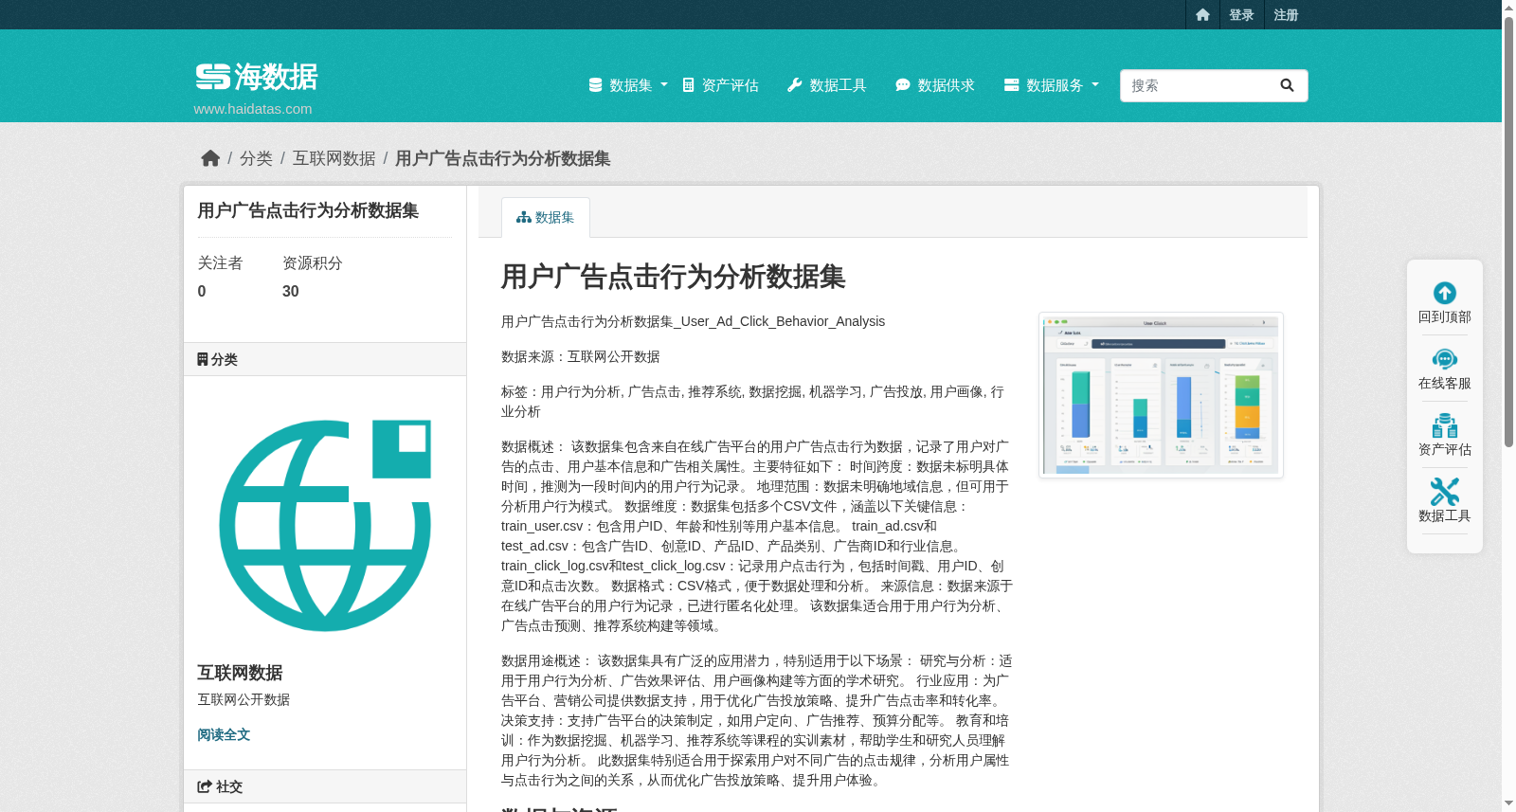The height and width of the screenshot is (812, 1516).
Task: Click 阅读全文 to read more
Action: [224, 734]
